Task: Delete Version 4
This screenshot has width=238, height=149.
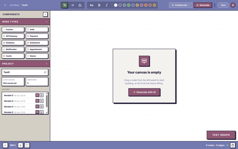Action: point(42,101)
